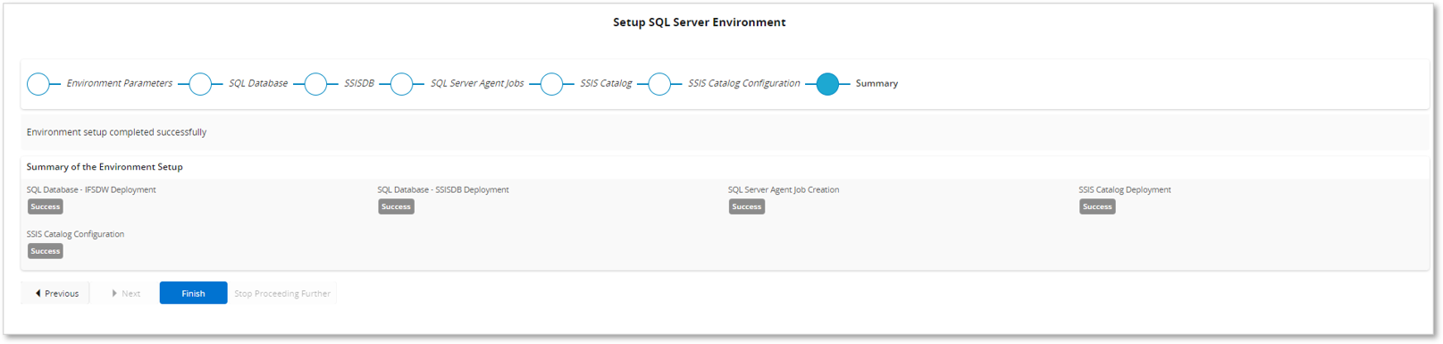Viewport: 1443px width, 344px height.
Task: Click the Next button's arrow icon
Action: 114,293
